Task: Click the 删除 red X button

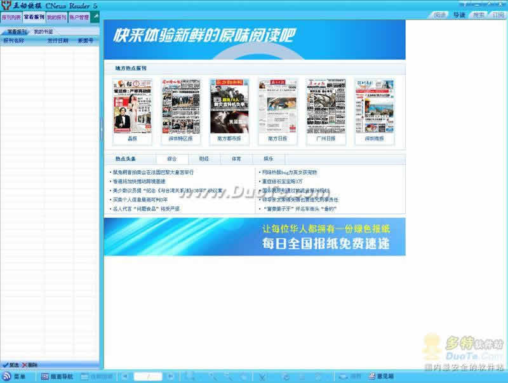Action: tap(30, 365)
